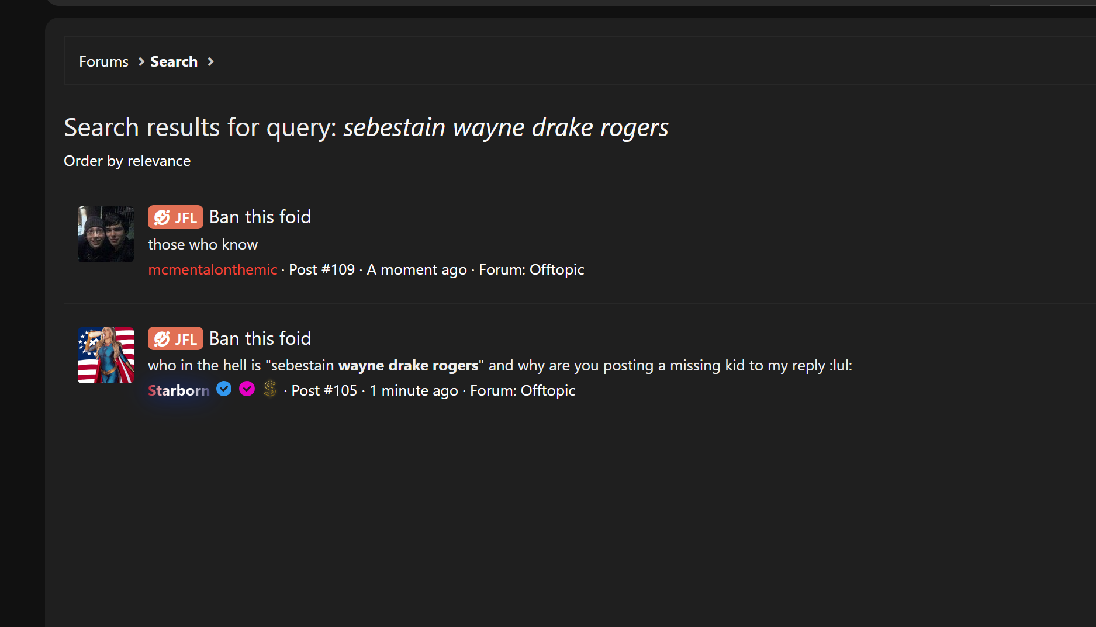Open Starborn's 'Ban this foid' thread title
The height and width of the screenshot is (627, 1096).
click(x=260, y=339)
